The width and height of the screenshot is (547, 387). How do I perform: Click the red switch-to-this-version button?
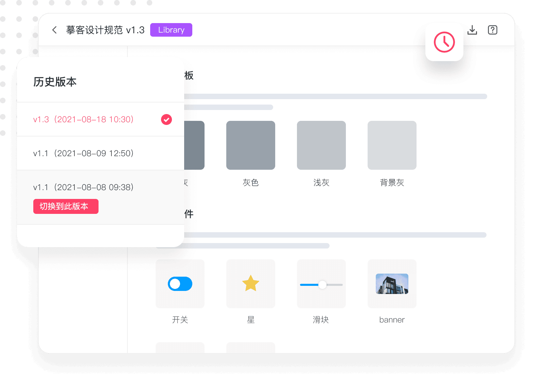(66, 206)
